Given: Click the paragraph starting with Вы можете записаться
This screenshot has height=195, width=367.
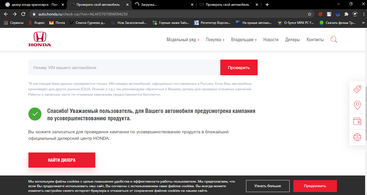Looking at the screenshot, I should coord(129,135).
